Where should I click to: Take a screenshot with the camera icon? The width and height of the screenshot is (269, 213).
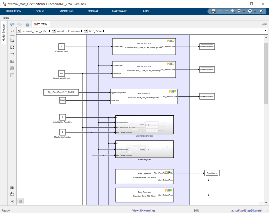point(12,187)
